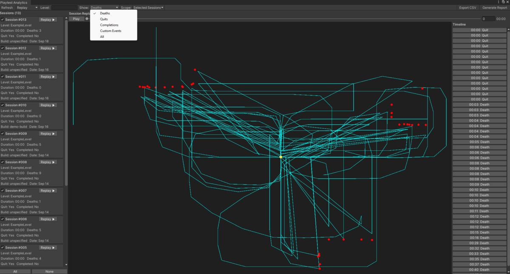Replay Session #013
Image resolution: width=510 pixels, height=274 pixels.
tap(48, 20)
